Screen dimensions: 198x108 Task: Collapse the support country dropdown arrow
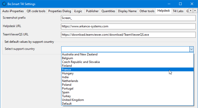[x=191, y=49]
